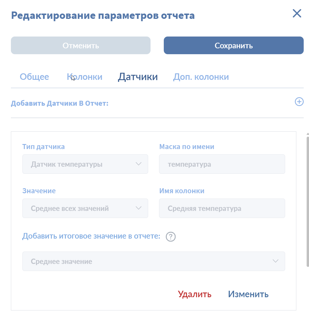The image size is (309, 319).
Task: Click the Сохранить button
Action: (234, 46)
